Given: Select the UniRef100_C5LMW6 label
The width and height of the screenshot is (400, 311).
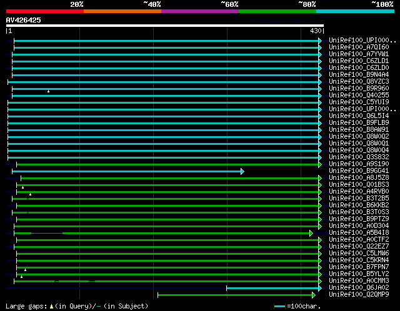Looking at the screenshot, I should [359, 254].
